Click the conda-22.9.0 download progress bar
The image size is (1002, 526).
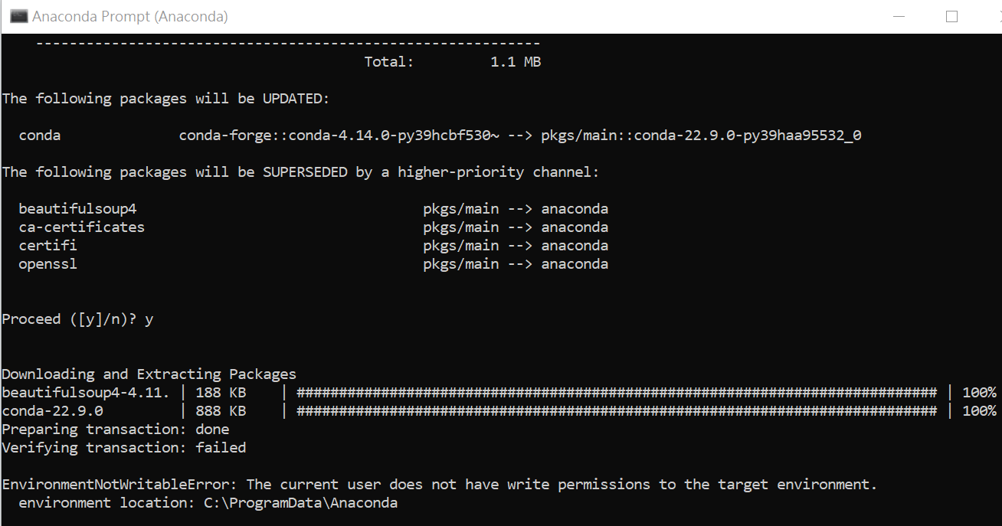[617, 411]
